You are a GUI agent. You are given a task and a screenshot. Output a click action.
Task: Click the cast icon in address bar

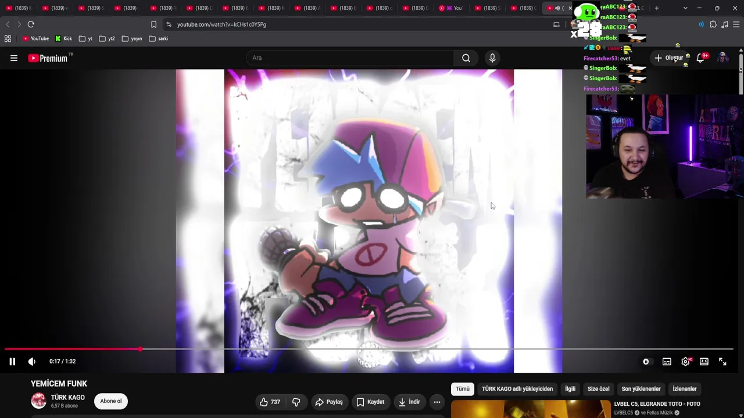556,24
